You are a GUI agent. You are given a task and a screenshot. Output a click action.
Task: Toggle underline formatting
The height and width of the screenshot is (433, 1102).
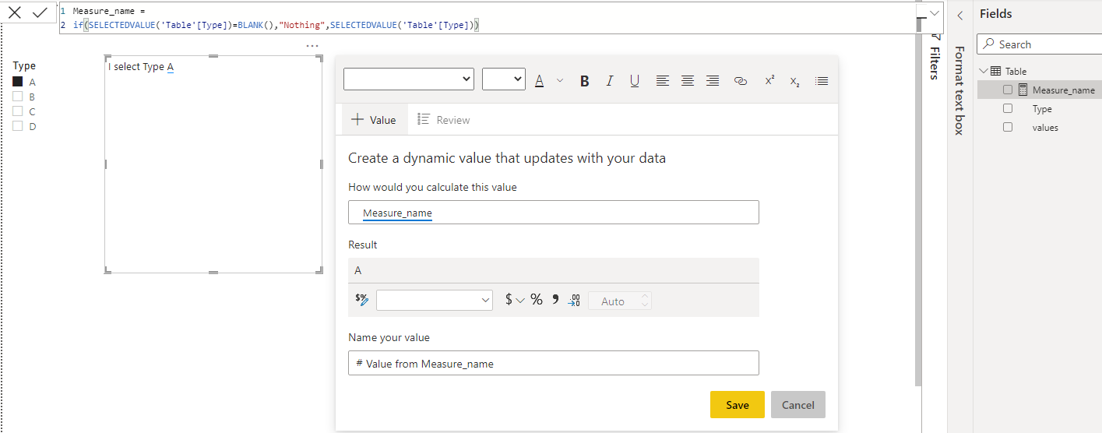(635, 81)
